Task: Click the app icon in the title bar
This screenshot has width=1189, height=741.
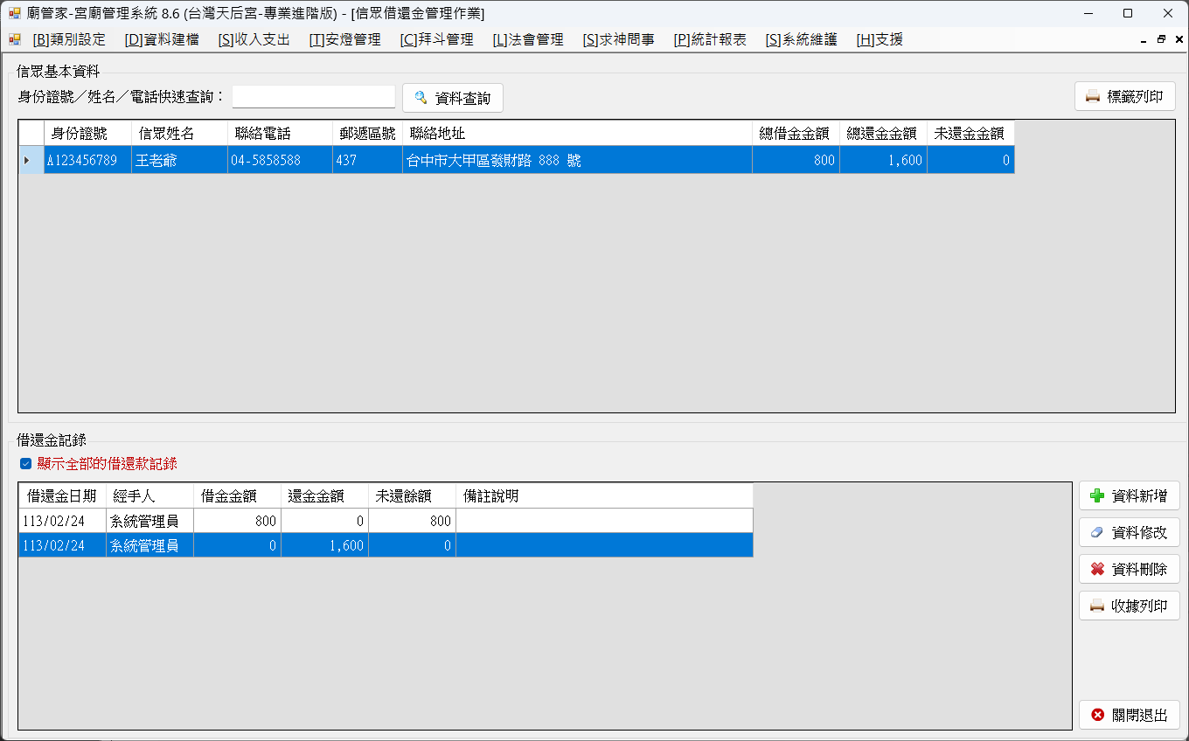Action: [x=14, y=13]
